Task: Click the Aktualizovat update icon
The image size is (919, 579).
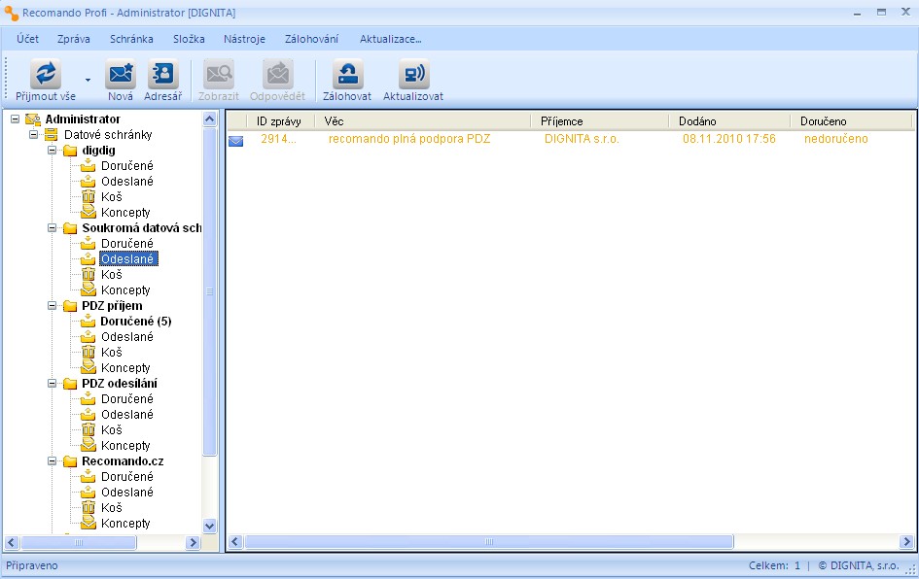Action: pos(413,74)
